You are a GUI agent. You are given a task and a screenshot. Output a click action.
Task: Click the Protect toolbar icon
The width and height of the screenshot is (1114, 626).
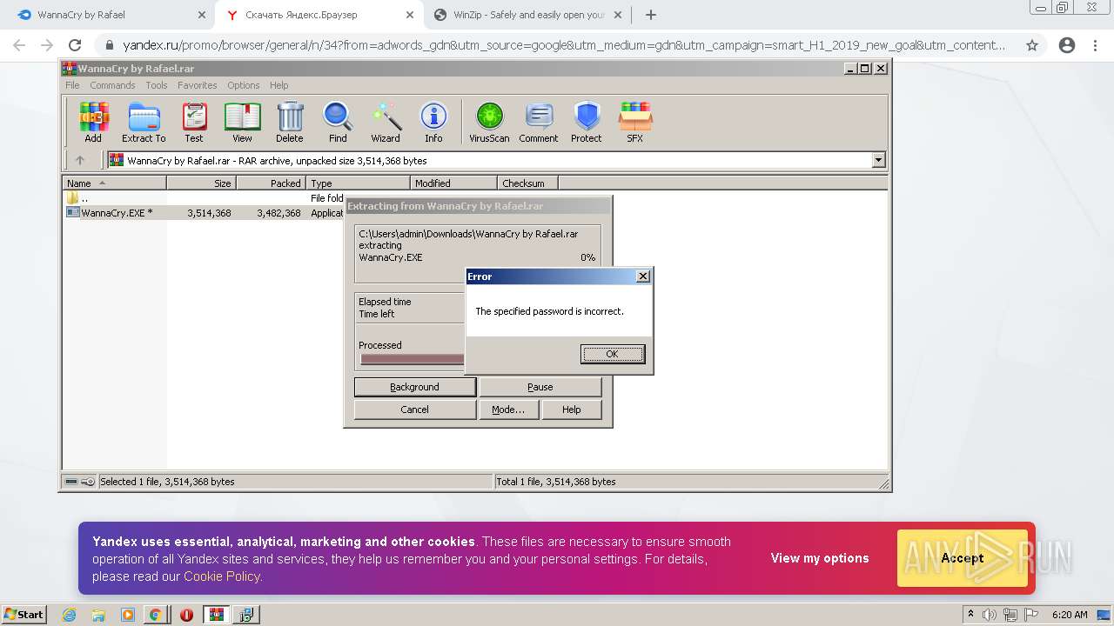587,122
